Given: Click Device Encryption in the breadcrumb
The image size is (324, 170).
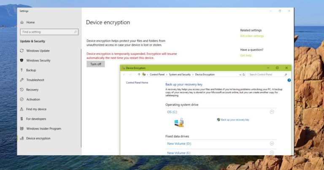Looking at the screenshot, I should [x=205, y=74].
